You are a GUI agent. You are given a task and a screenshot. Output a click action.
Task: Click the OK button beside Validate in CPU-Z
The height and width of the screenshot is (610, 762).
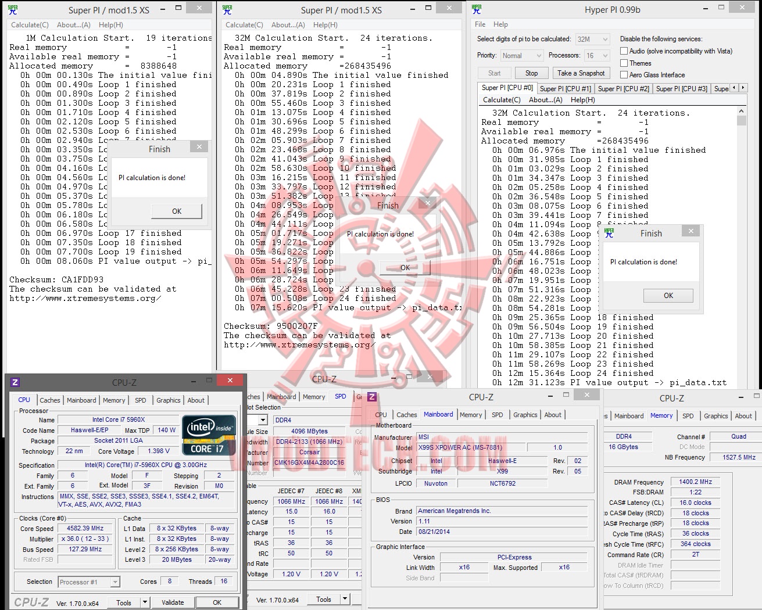click(217, 602)
